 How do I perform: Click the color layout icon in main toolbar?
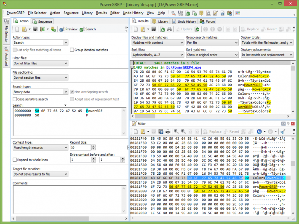coord(238,13)
